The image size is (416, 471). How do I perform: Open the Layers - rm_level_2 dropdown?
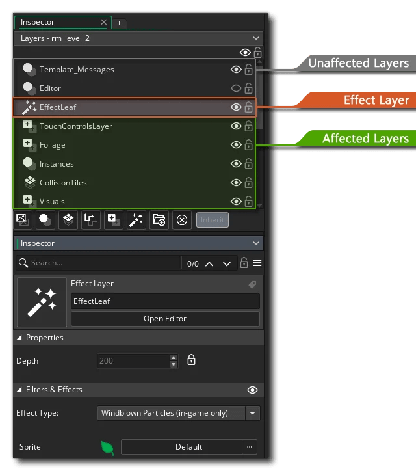138,38
